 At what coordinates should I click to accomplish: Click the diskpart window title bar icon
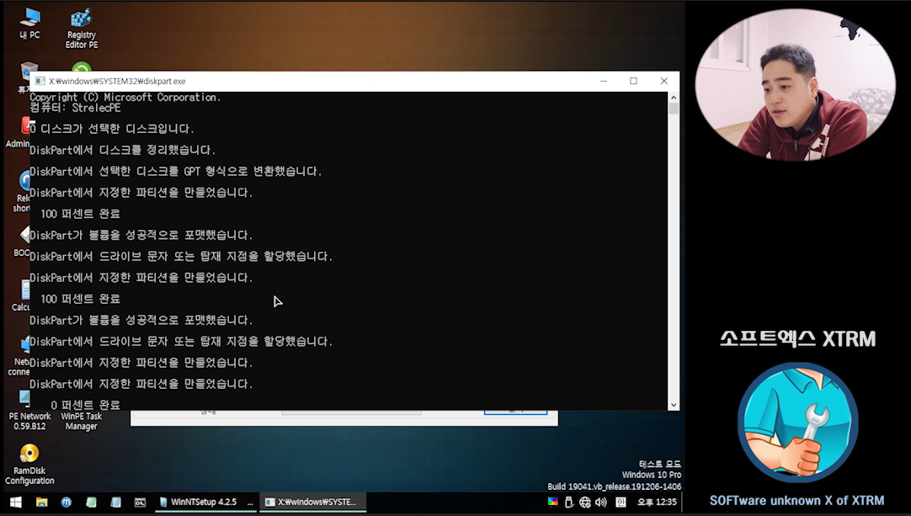(40, 81)
